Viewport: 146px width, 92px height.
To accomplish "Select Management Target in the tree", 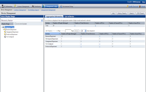I will 9,27.
